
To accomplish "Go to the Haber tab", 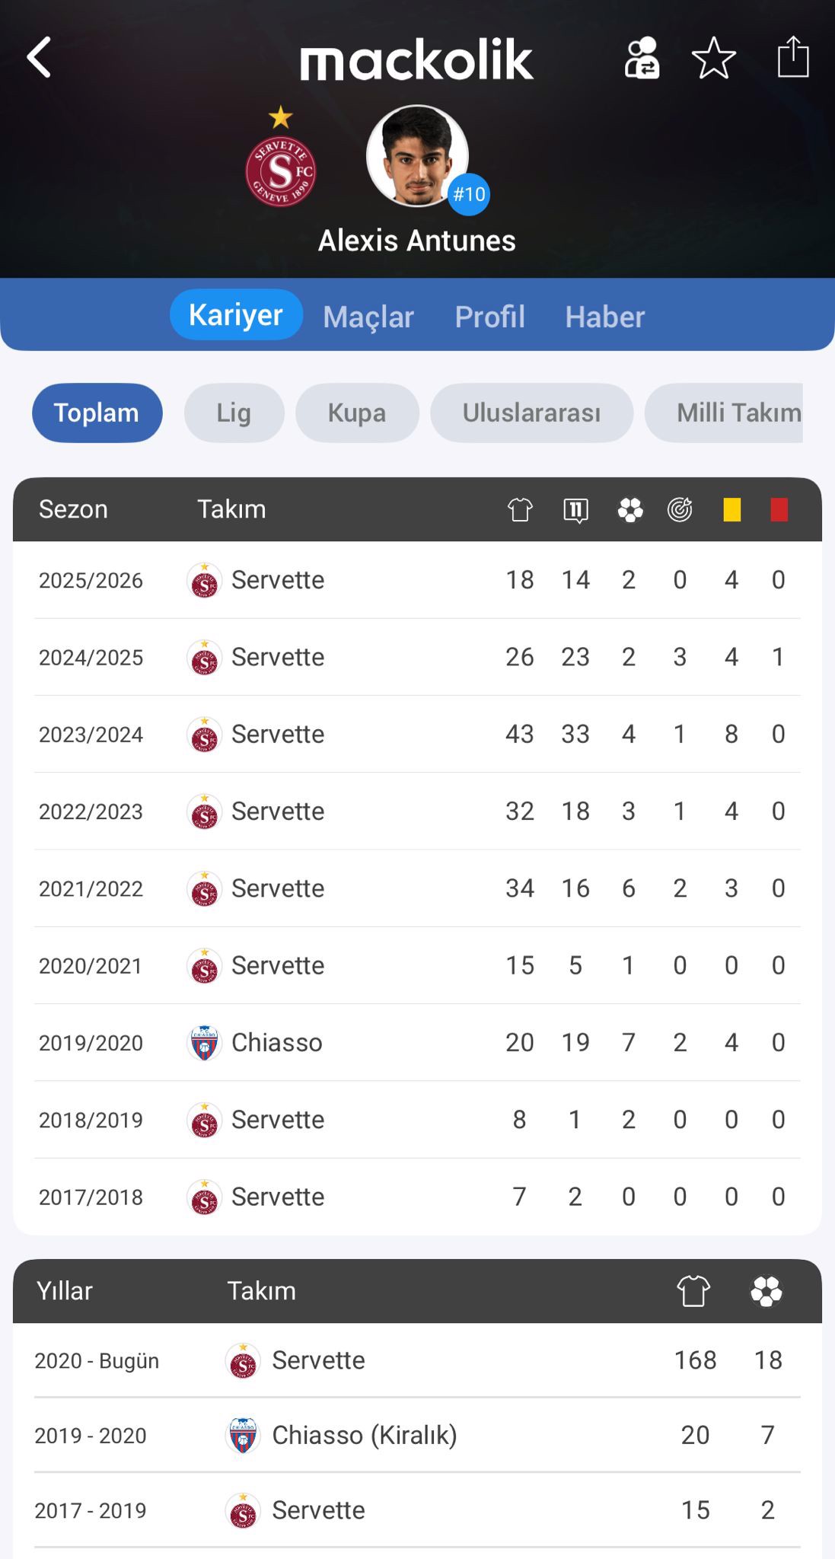I will click(604, 317).
